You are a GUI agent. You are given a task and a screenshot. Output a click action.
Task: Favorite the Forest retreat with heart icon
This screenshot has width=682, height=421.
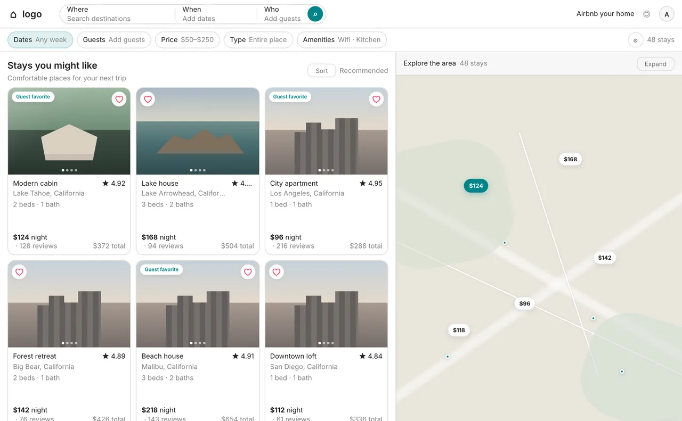(x=19, y=272)
